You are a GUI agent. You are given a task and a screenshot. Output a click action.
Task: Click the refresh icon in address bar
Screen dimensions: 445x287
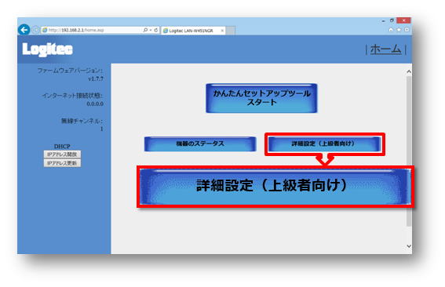(x=156, y=30)
